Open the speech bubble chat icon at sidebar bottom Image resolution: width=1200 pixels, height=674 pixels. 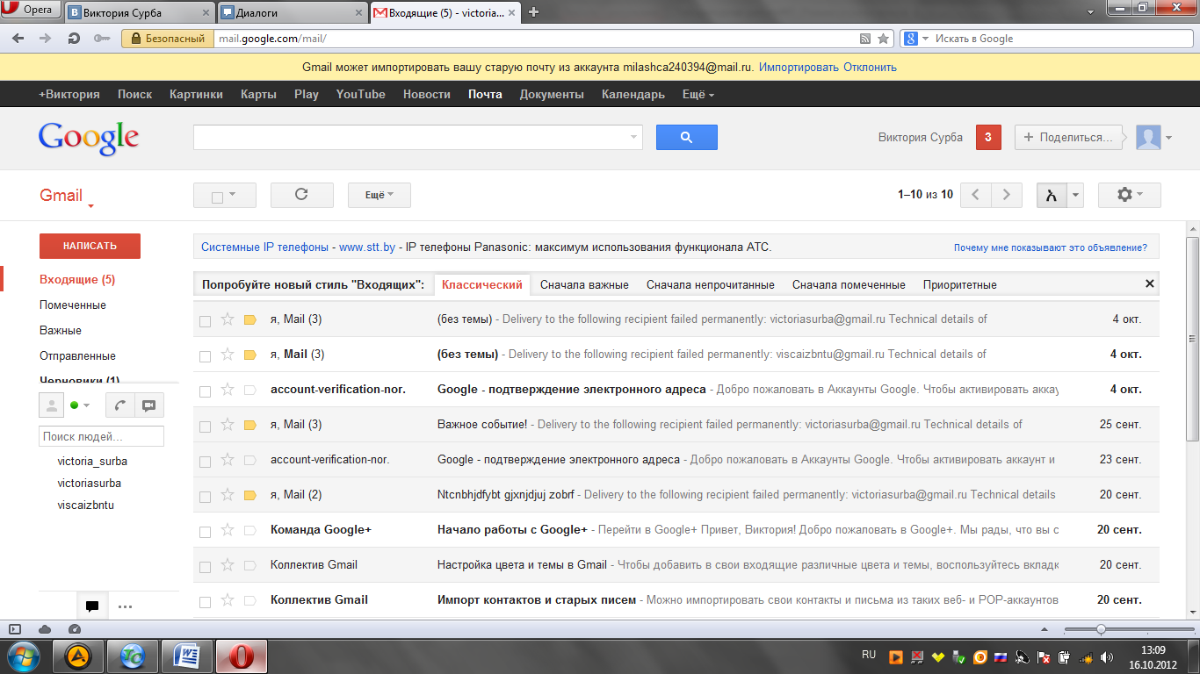point(91,606)
